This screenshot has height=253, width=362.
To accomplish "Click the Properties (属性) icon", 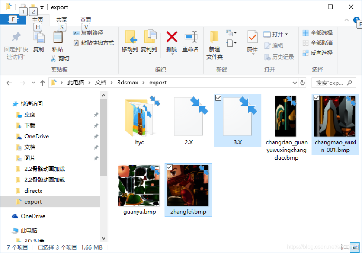I will pos(252,37).
